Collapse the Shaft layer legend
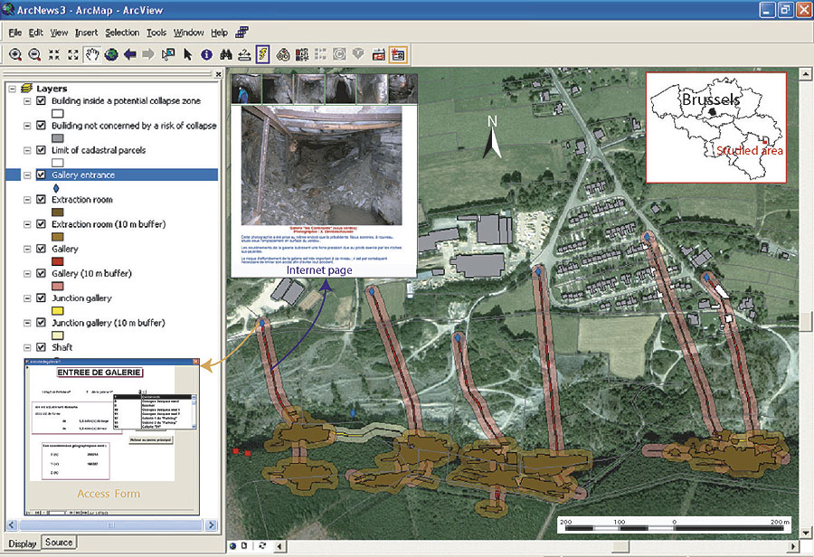Image resolution: width=814 pixels, height=557 pixels. [x=26, y=348]
